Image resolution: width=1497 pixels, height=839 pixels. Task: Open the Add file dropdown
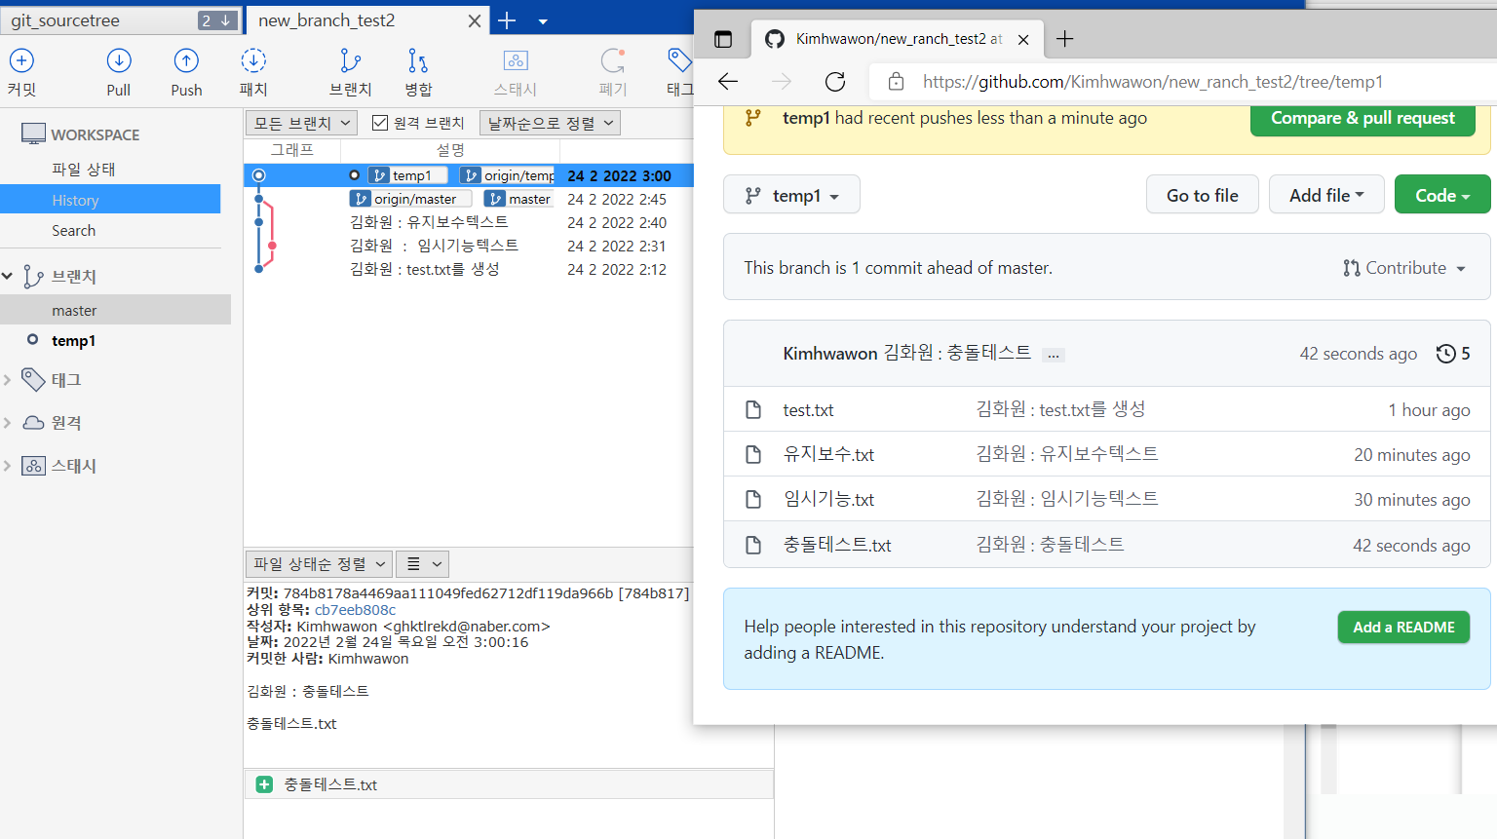click(x=1326, y=196)
